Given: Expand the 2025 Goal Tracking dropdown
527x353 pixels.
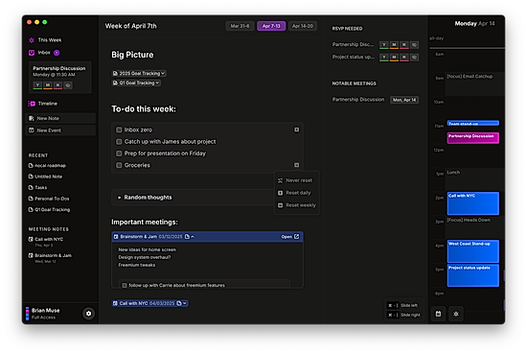Looking at the screenshot, I should 163,73.
